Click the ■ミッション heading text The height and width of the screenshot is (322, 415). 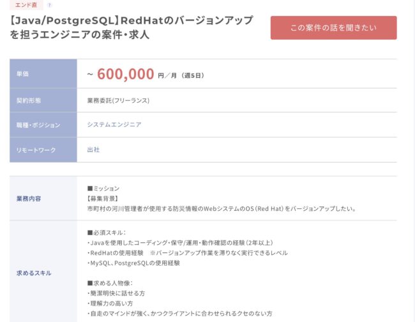(x=103, y=188)
